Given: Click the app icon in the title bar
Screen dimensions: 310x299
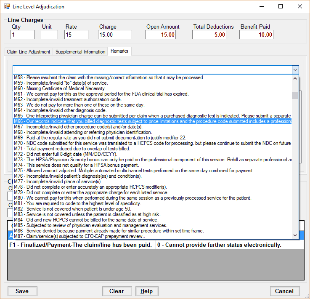Looking at the screenshot, I should click(x=7, y=7).
